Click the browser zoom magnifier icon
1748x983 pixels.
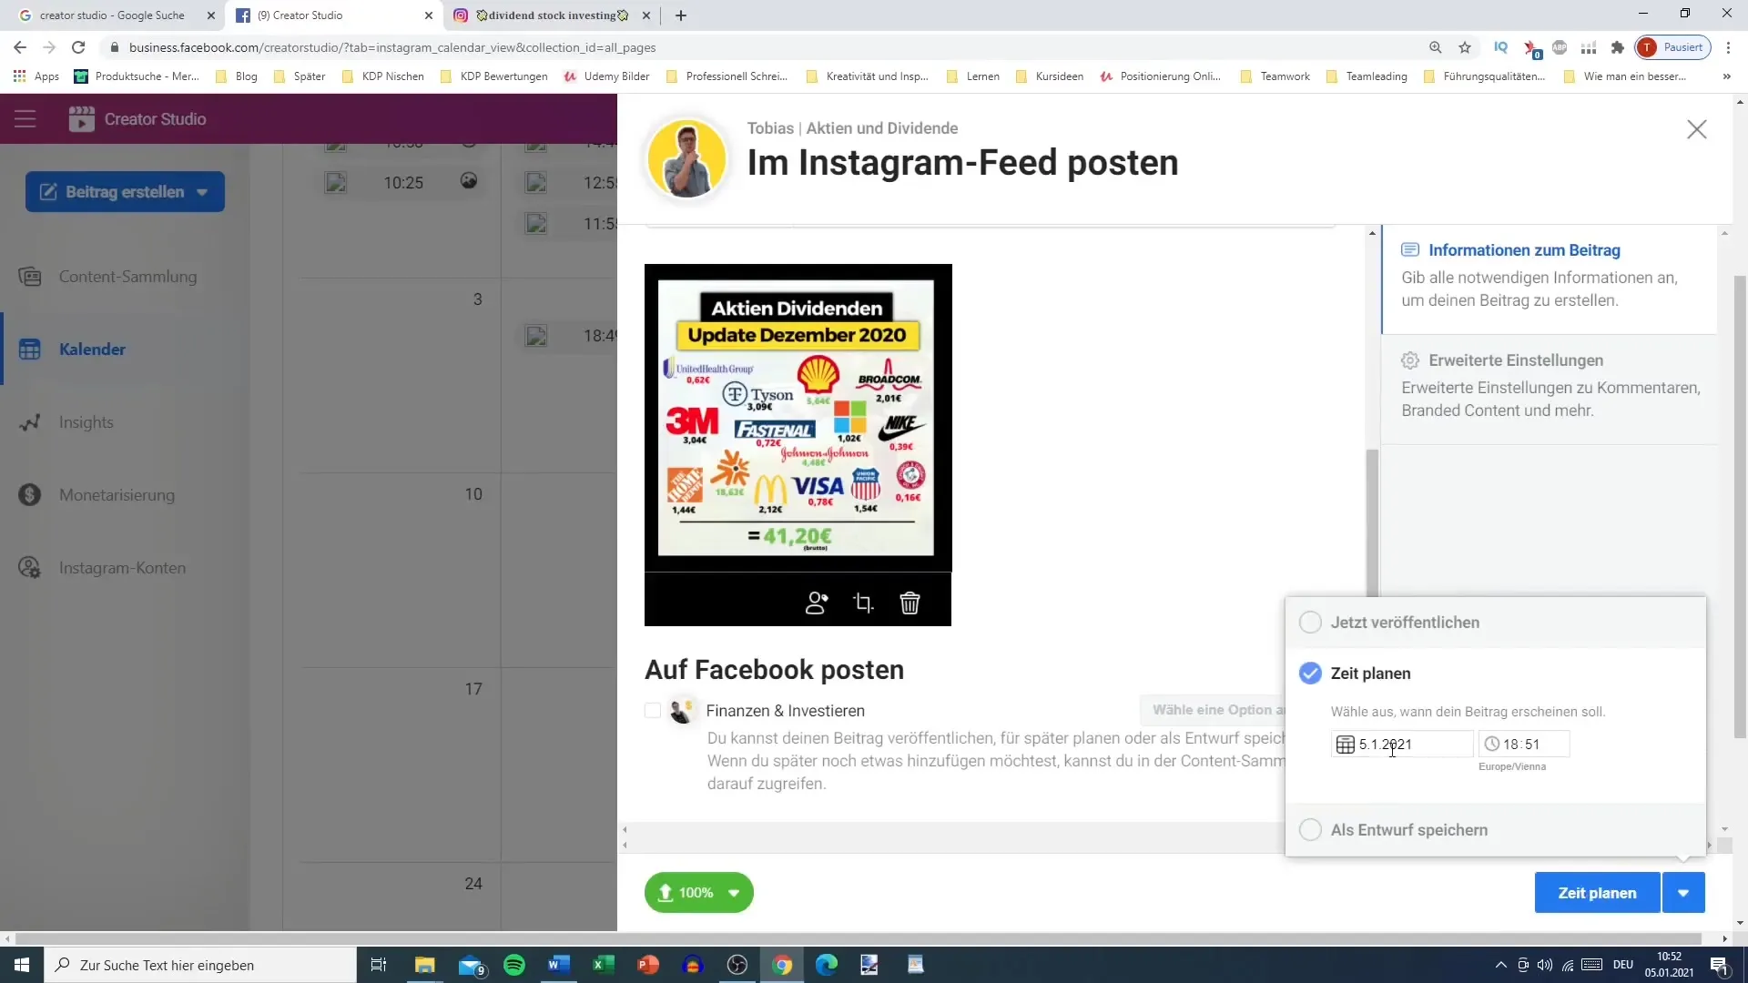(1435, 47)
